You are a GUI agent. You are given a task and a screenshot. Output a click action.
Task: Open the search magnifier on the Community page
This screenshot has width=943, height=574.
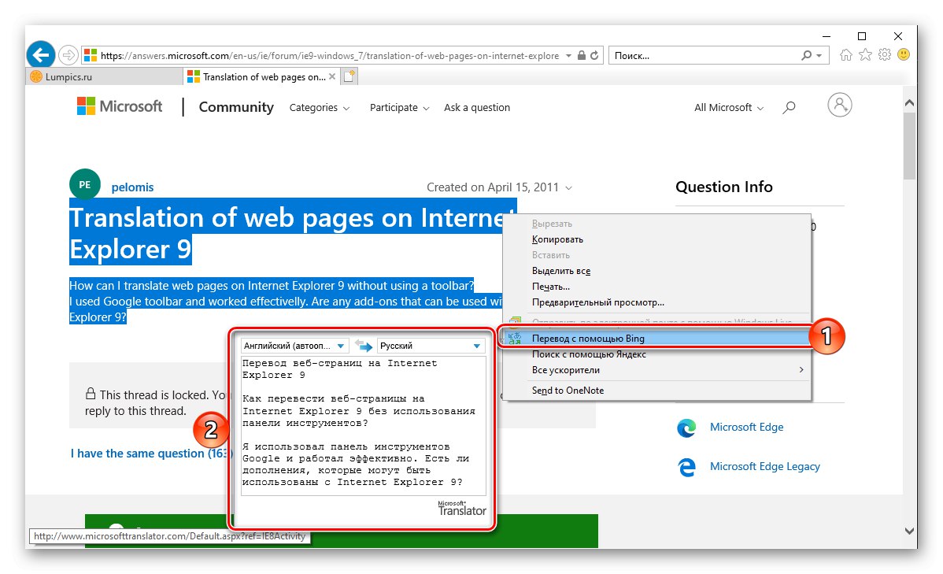[x=789, y=108]
